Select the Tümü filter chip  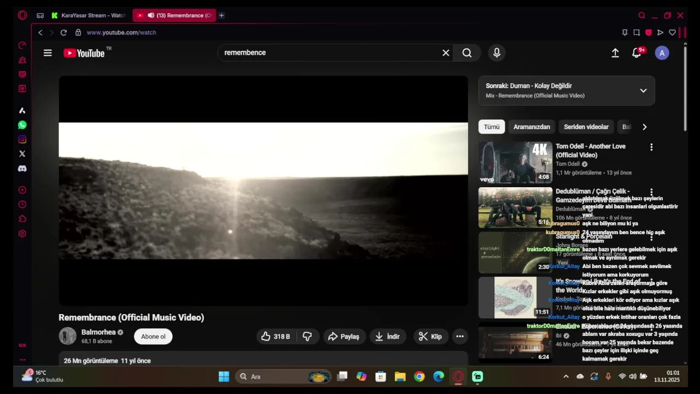pos(492,127)
